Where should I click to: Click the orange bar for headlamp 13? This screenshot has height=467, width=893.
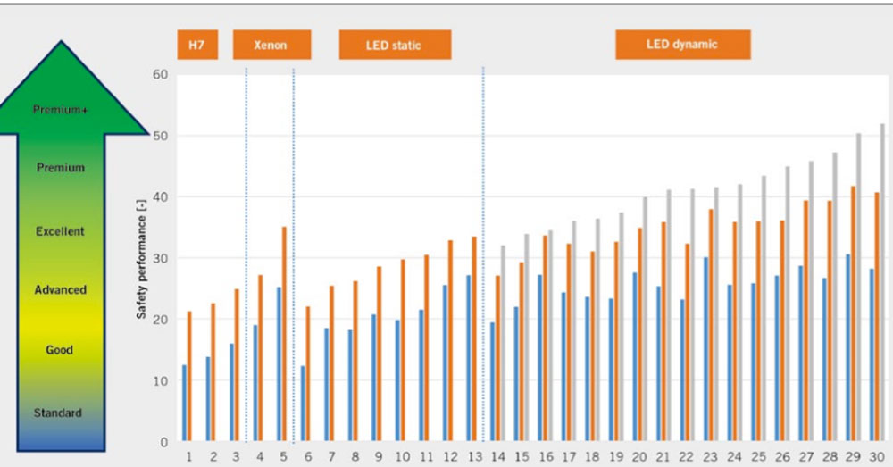[474, 338]
